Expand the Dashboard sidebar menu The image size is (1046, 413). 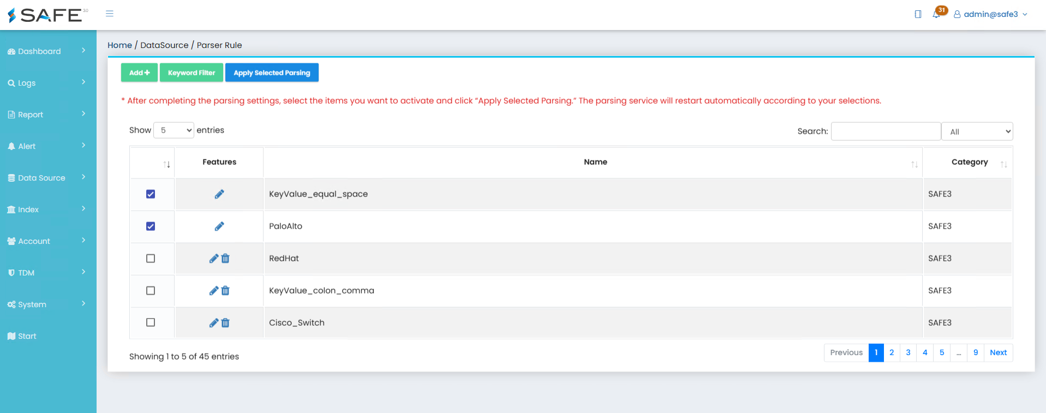(x=48, y=51)
